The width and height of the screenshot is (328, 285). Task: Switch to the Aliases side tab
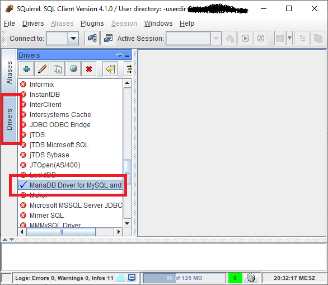pos(9,72)
